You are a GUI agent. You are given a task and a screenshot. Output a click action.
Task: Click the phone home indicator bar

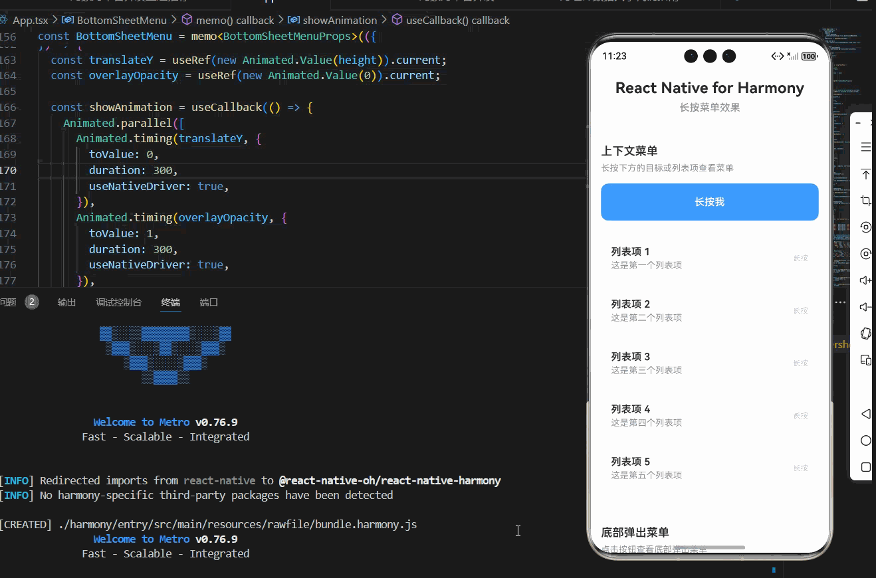tap(710, 547)
